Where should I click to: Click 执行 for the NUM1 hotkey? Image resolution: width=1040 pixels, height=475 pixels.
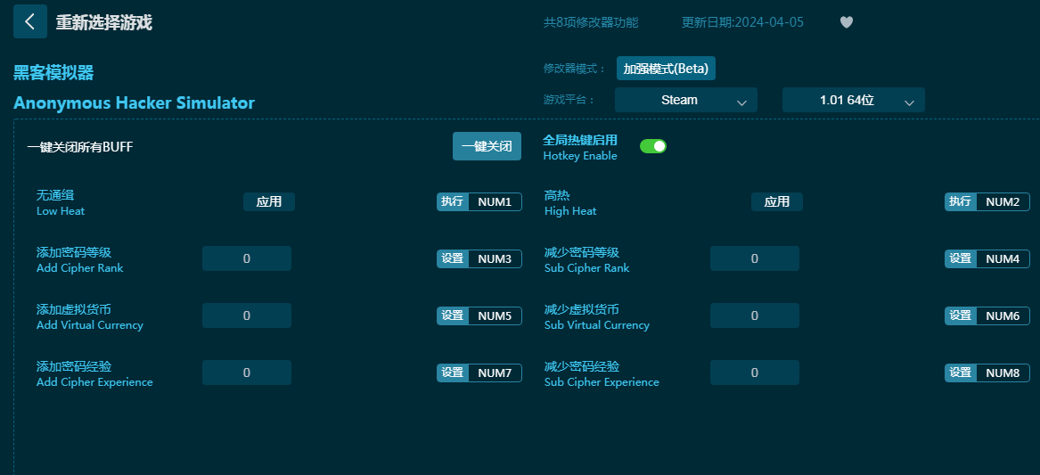pos(453,201)
